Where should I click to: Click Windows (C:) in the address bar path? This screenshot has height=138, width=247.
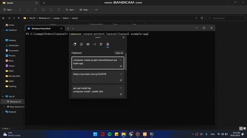tap(44, 18)
